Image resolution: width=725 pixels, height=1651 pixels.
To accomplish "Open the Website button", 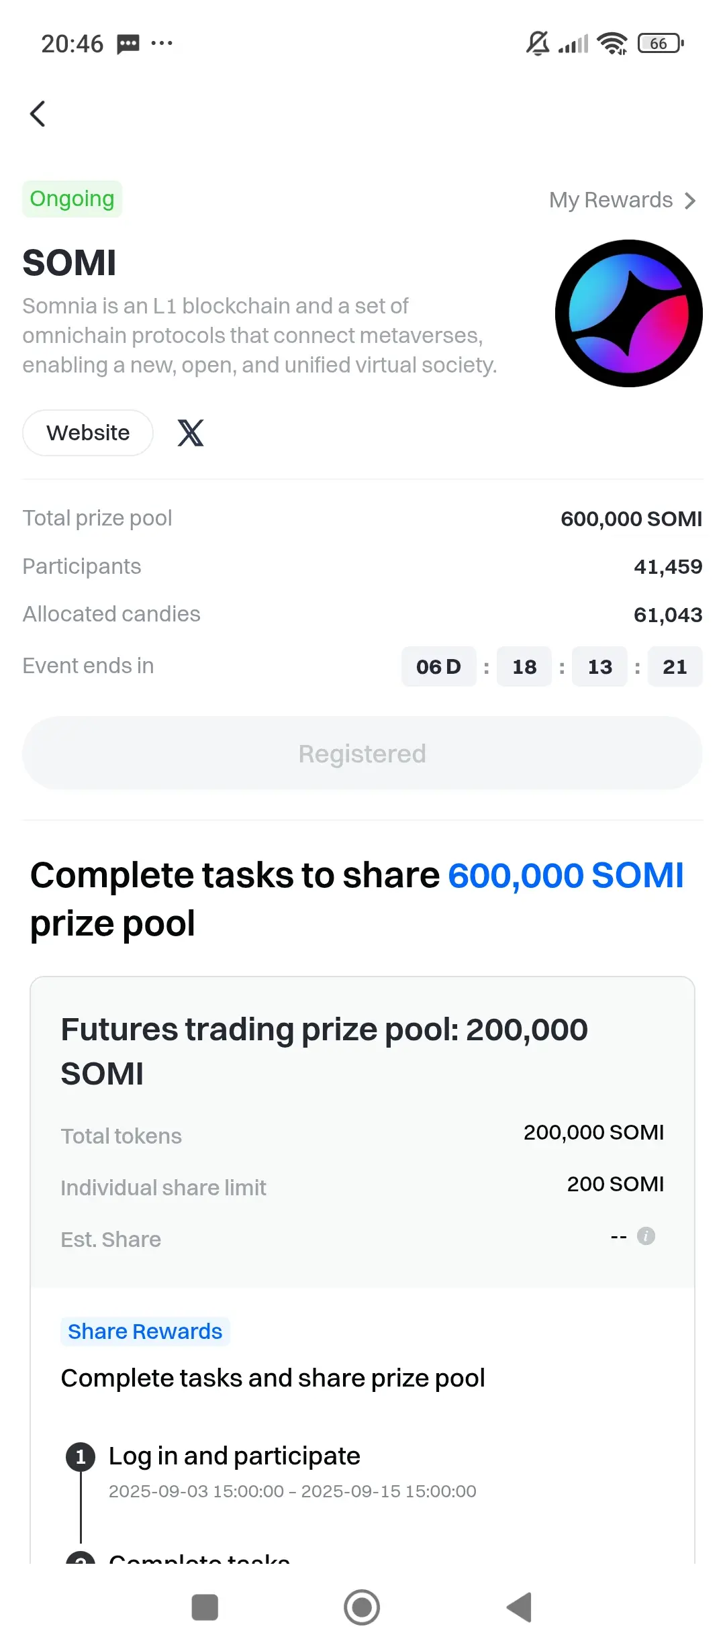I will coord(88,433).
